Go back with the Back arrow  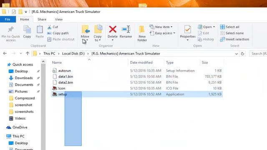pos(5,54)
